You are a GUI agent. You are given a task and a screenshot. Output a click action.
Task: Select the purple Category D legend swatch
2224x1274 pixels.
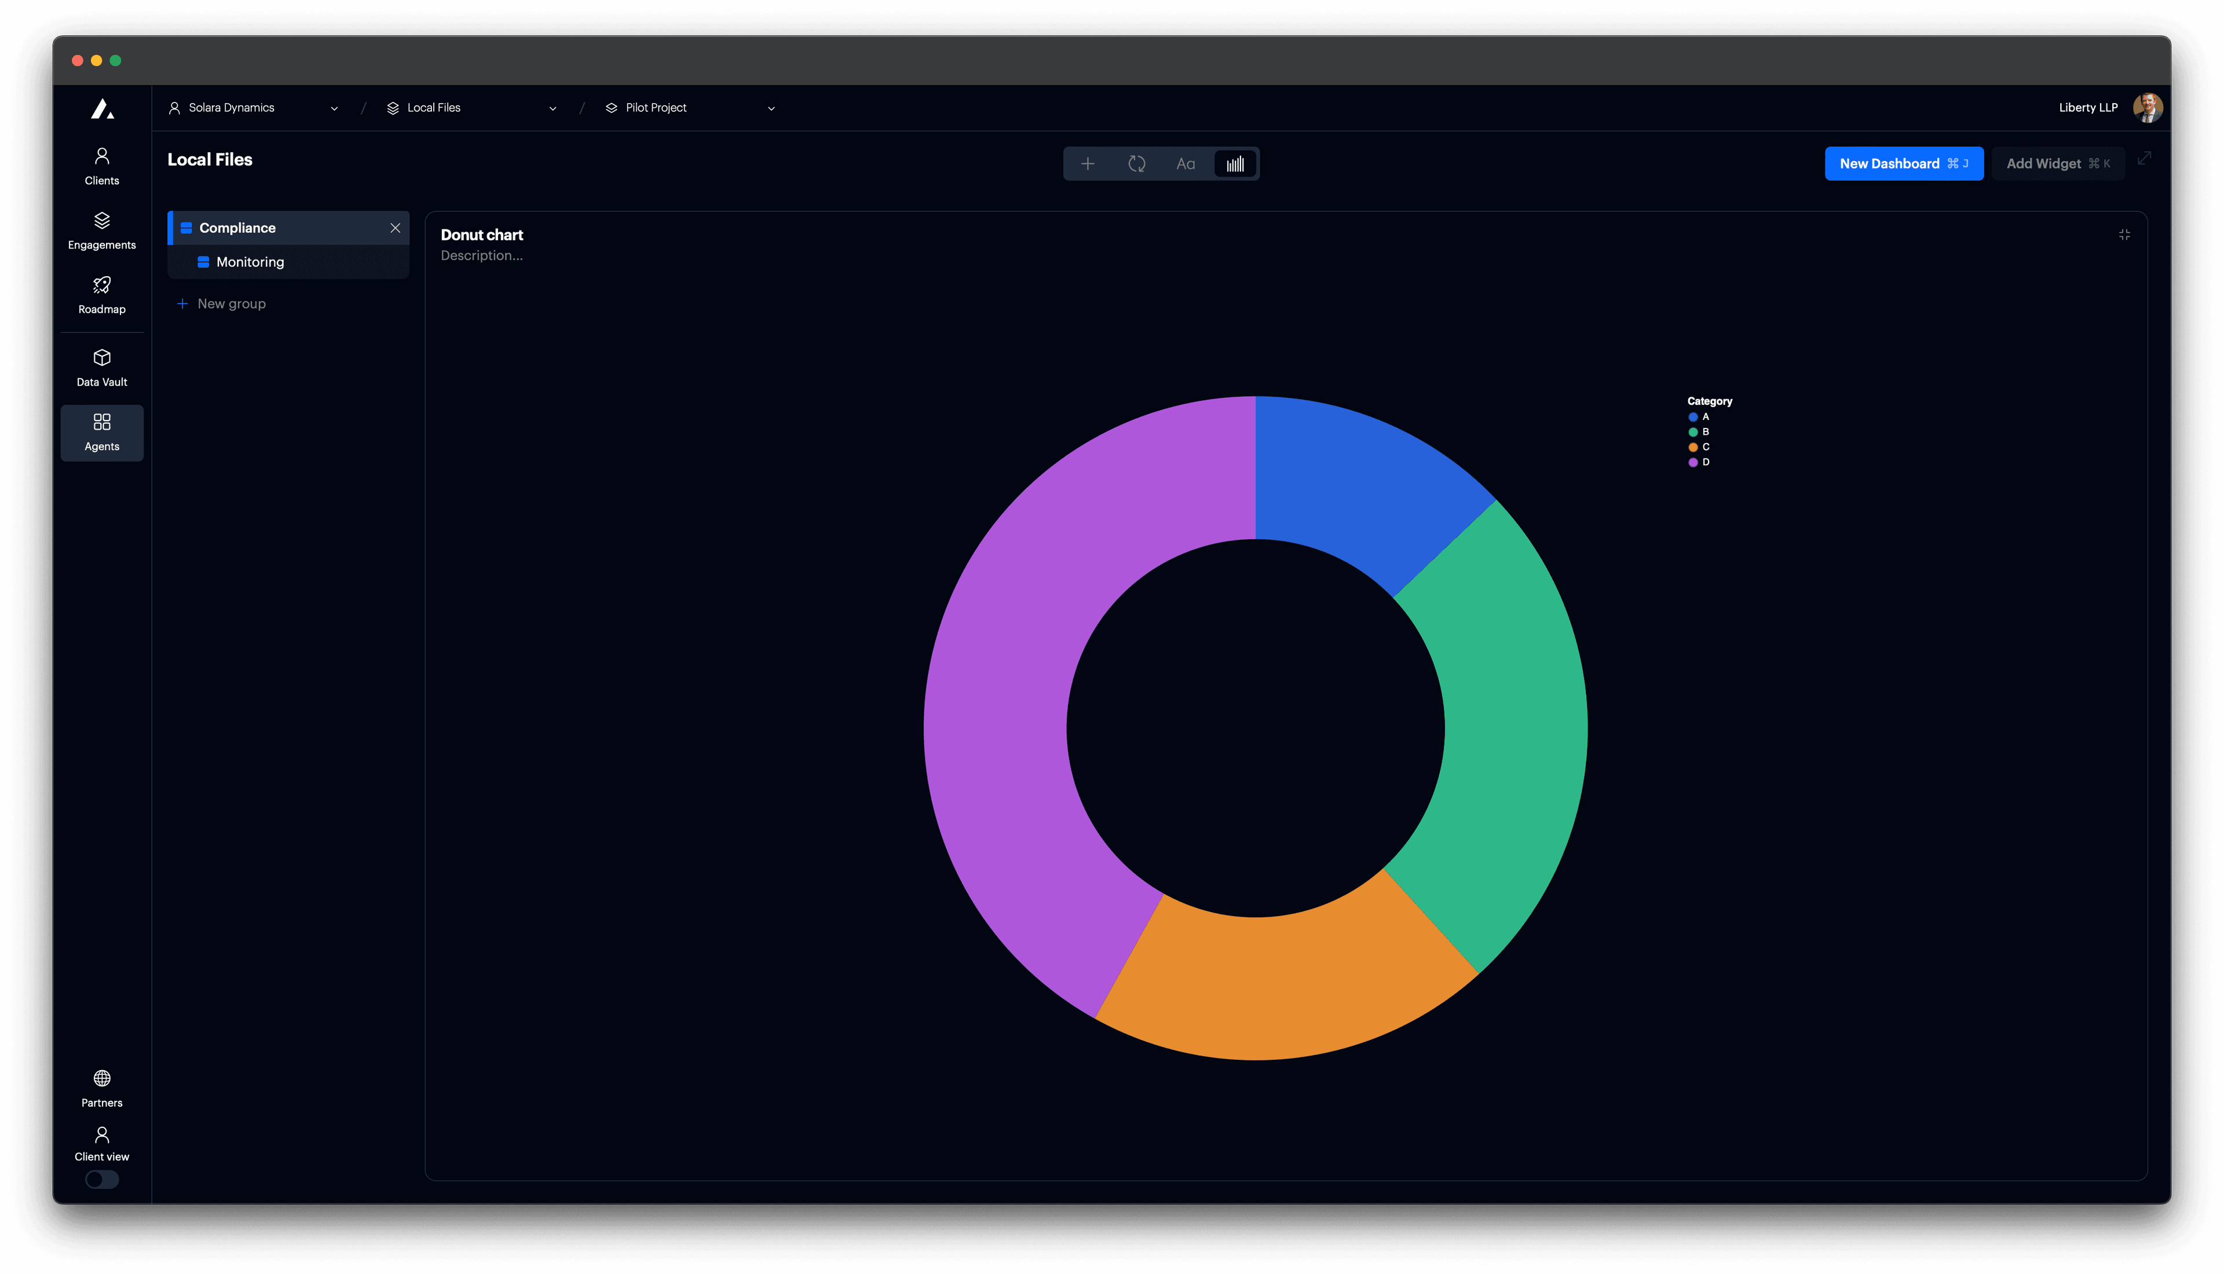coord(1693,462)
